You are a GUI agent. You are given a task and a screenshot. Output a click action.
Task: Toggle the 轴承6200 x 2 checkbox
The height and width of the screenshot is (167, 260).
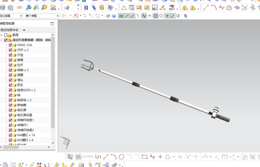point(11,90)
